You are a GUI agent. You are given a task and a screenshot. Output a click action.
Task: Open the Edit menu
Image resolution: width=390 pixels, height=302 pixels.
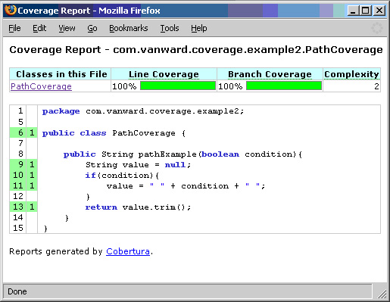39,28
